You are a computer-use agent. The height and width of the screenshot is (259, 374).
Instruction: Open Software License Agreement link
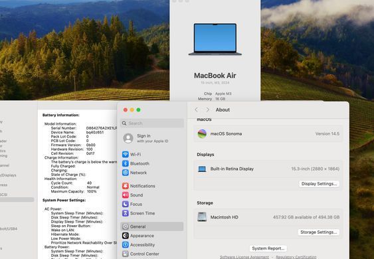point(244,257)
